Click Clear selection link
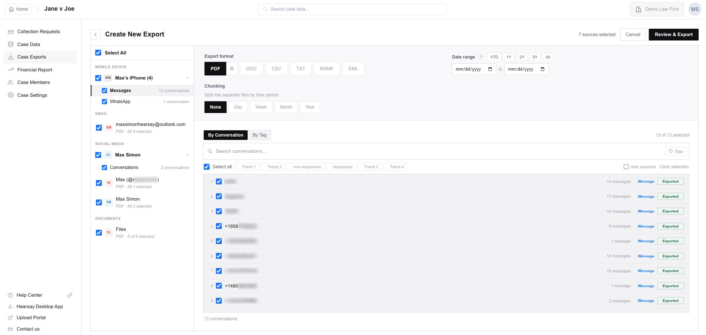This screenshot has height=335, width=706. pyautogui.click(x=674, y=167)
